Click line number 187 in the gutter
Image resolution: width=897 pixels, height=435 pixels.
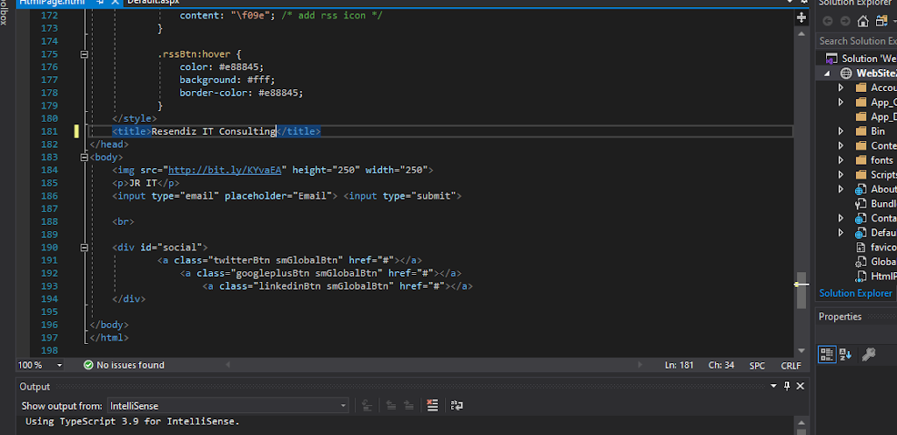point(50,208)
